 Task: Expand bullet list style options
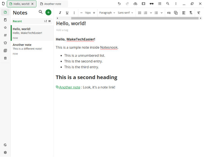161,13
